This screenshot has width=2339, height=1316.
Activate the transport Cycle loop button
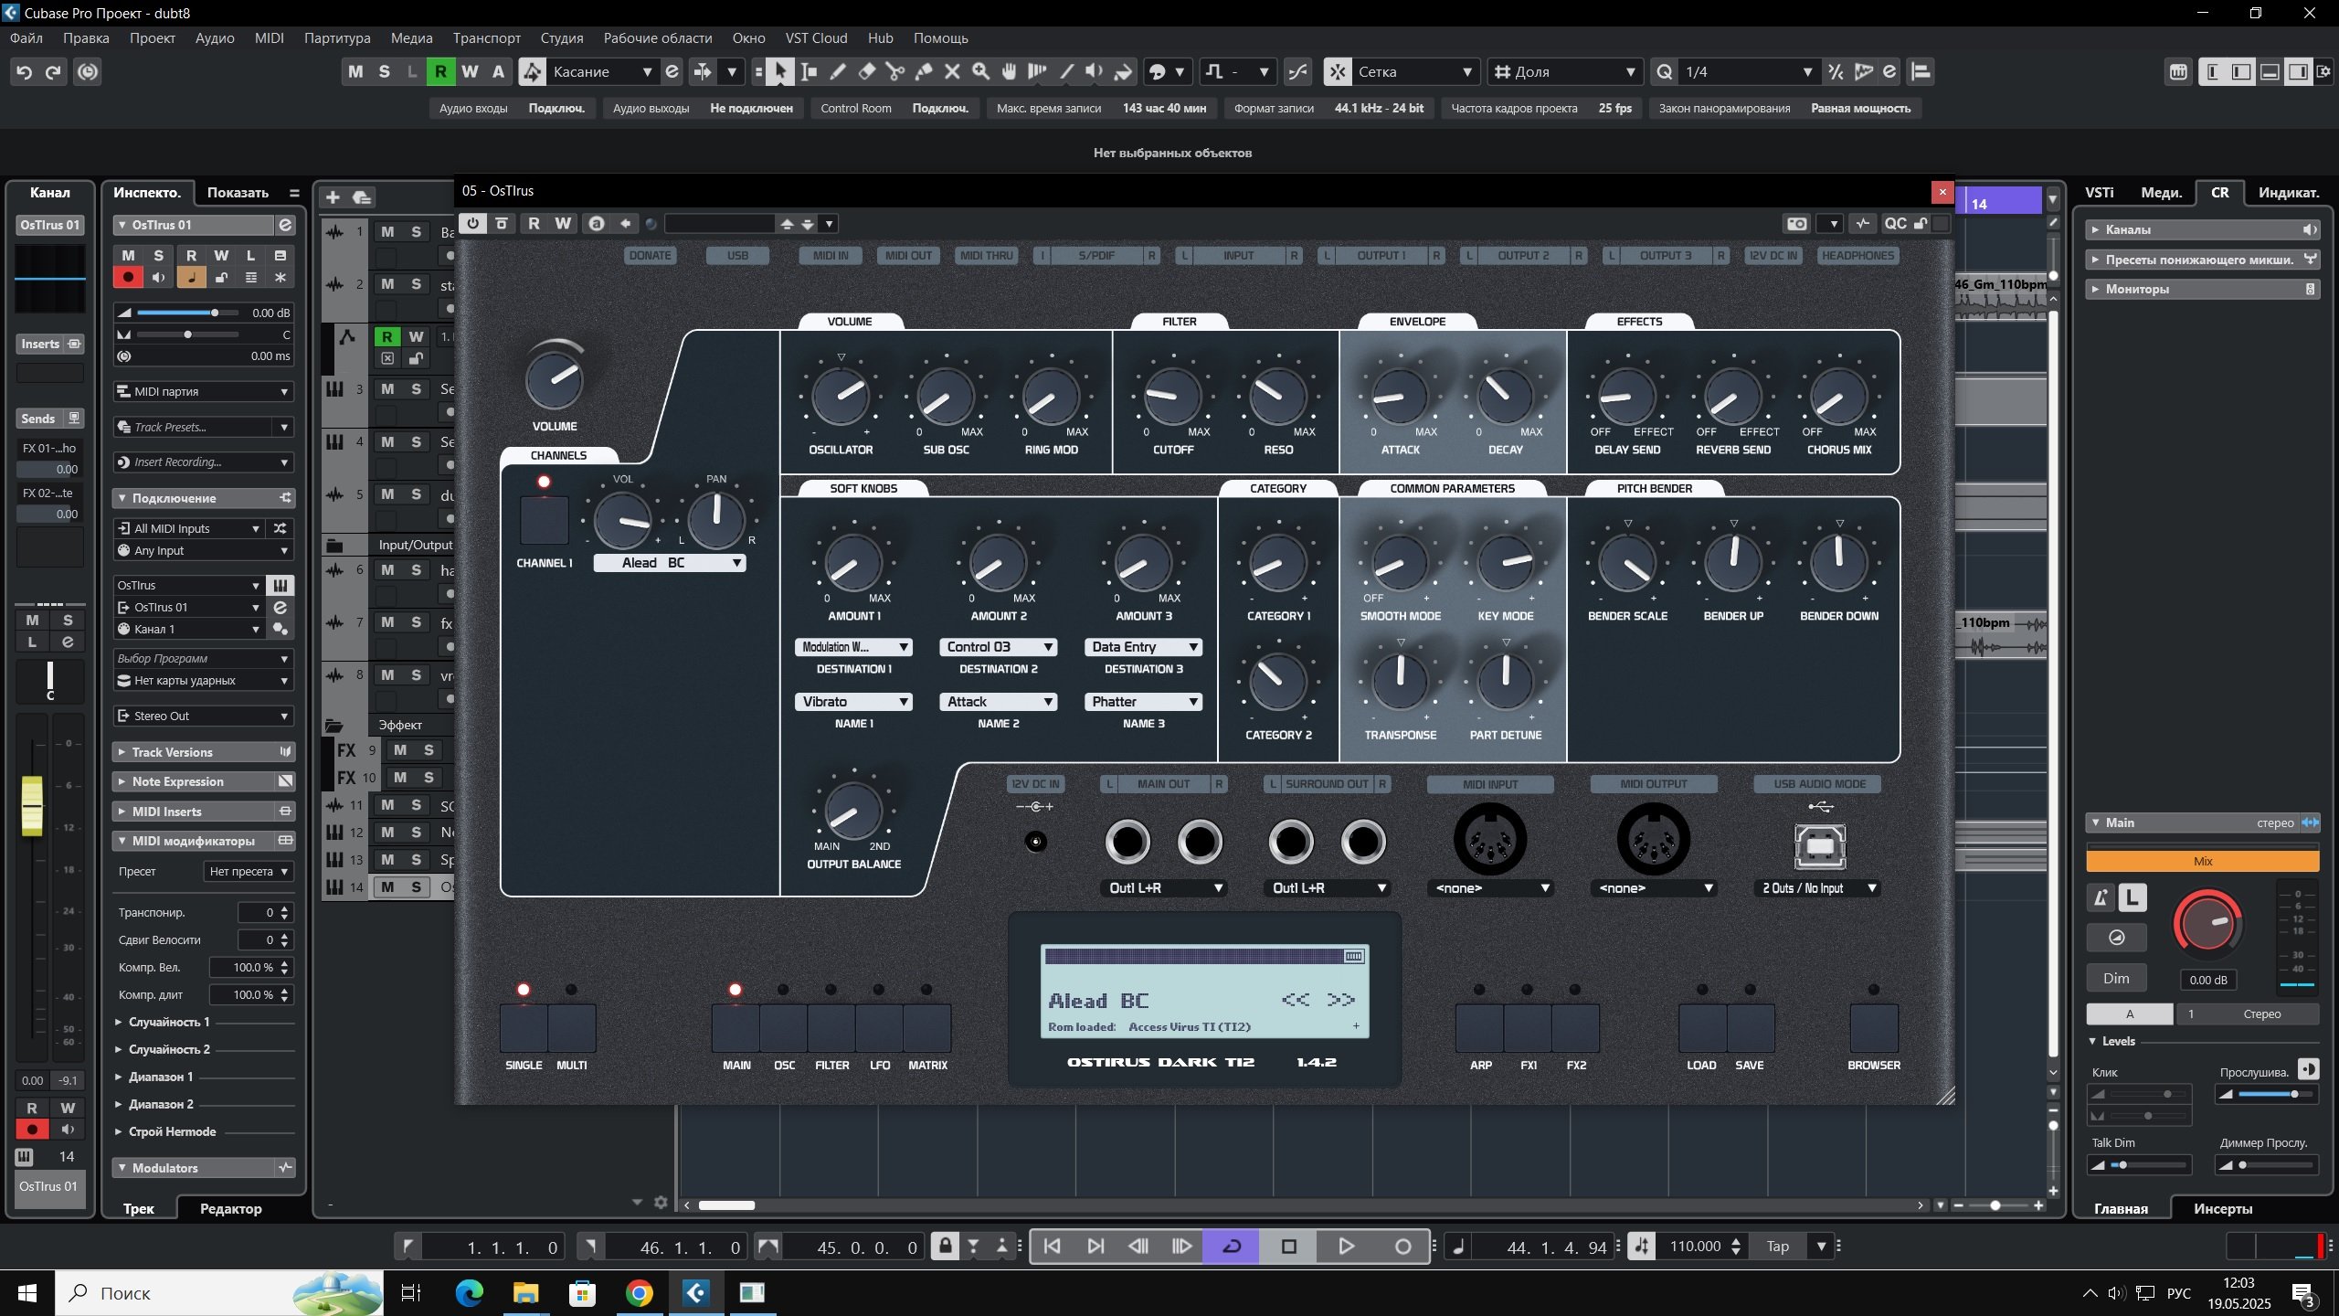tap(1231, 1247)
